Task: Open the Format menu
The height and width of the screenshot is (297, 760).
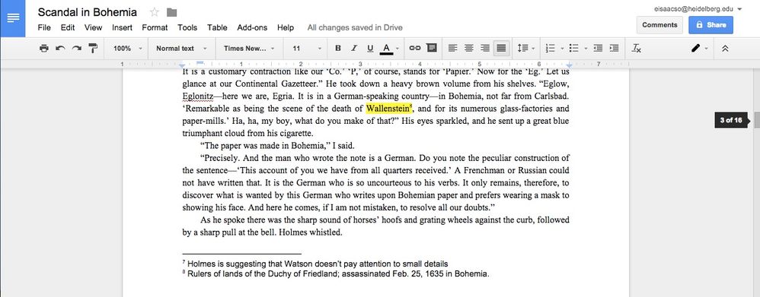Action: pos(155,27)
